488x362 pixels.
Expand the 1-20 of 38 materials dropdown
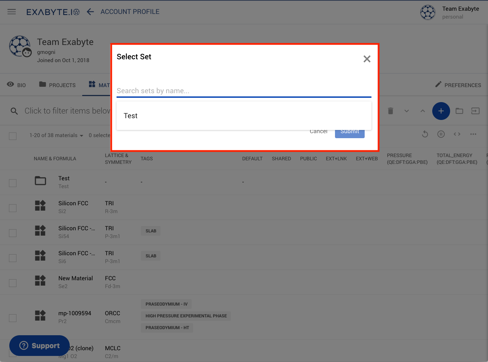point(56,136)
